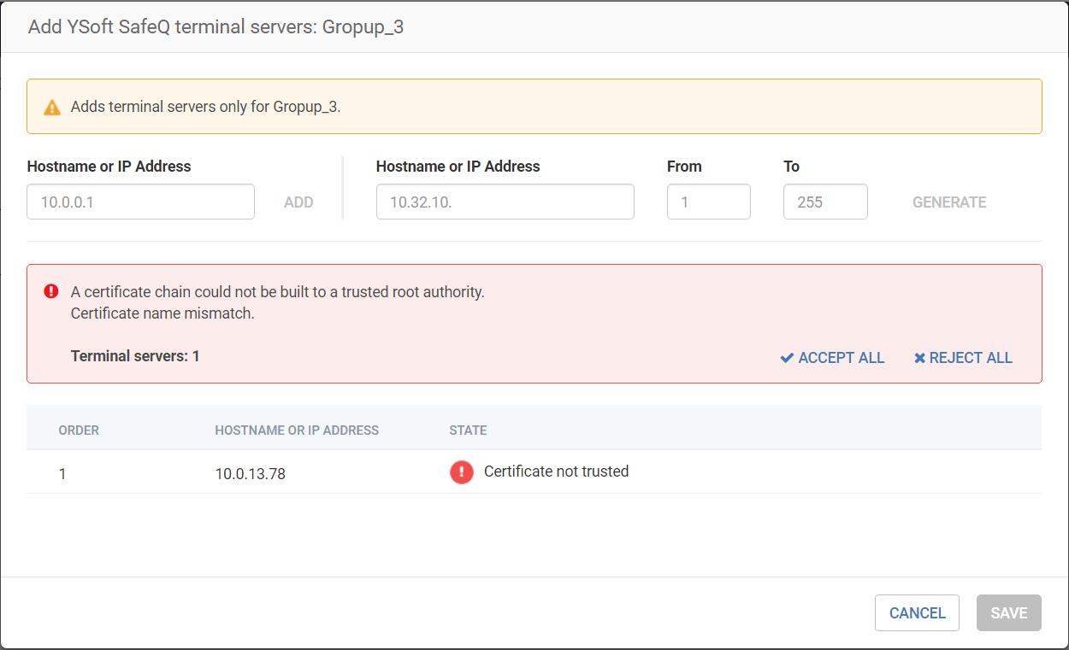Click the red alert icon beside Certificate not trusted
This screenshot has width=1069, height=650.
click(462, 472)
